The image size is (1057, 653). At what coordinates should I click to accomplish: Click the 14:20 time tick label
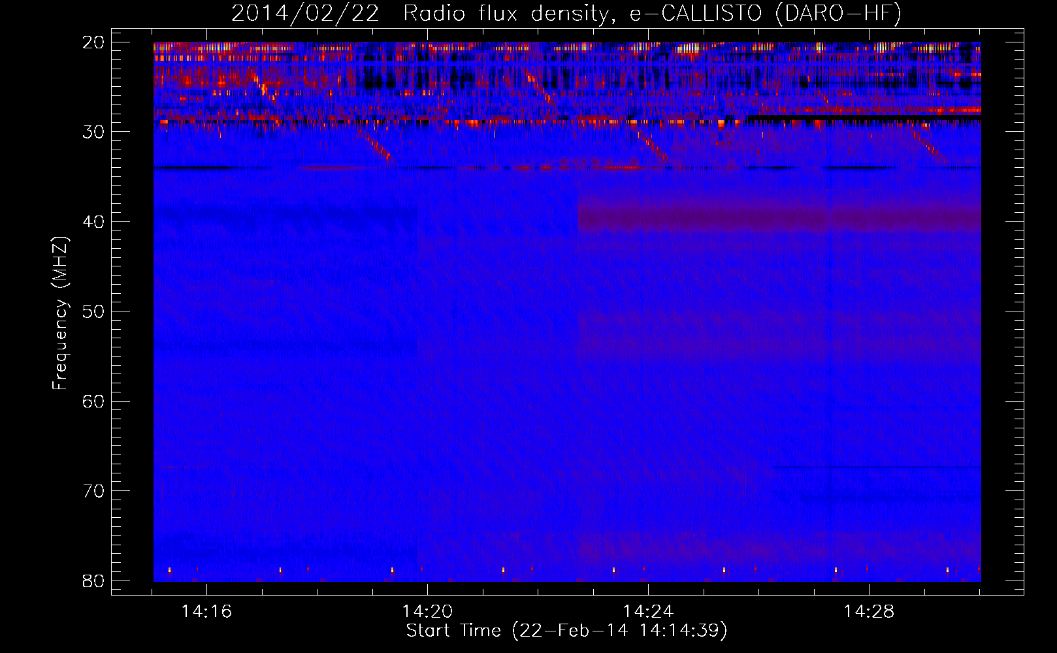pos(427,612)
